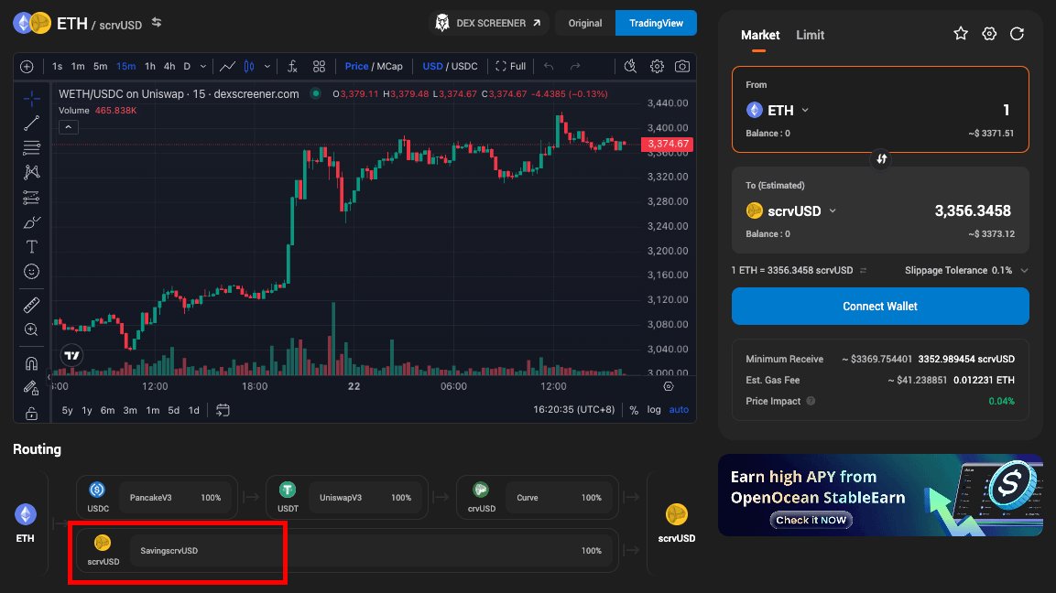1056x593 pixels.
Task: Switch chart to Original view
Action: (x=584, y=23)
